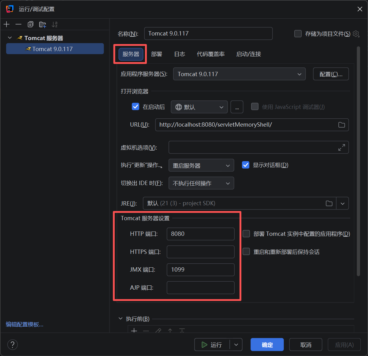Open JRE dropdown arrow
Screen dimensions: 368x356
(343, 203)
